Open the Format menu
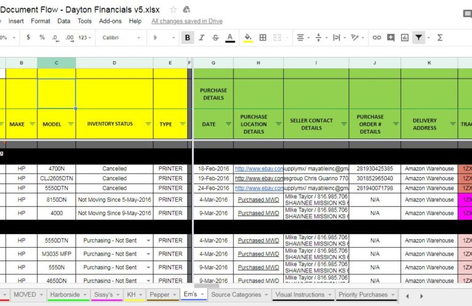Viewport: 472px width, 306px height. pos(40,21)
